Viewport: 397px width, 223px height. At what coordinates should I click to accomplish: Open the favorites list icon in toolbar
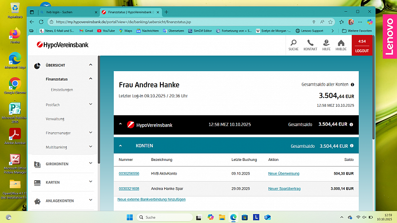coord(341,22)
